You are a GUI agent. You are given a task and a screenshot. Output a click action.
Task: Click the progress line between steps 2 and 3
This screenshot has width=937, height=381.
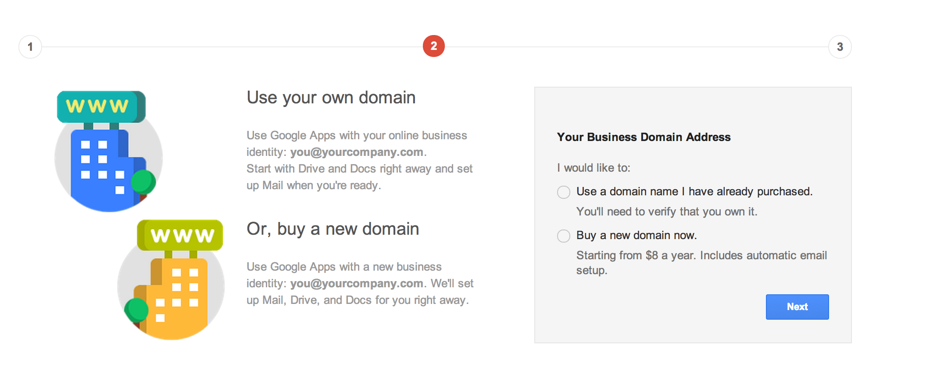click(x=637, y=47)
